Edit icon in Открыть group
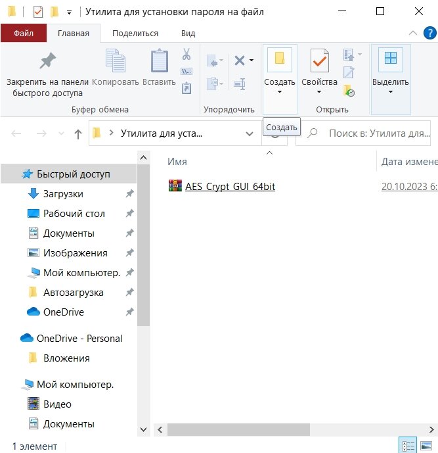Screen dimensions: 438x453 coord(349,72)
